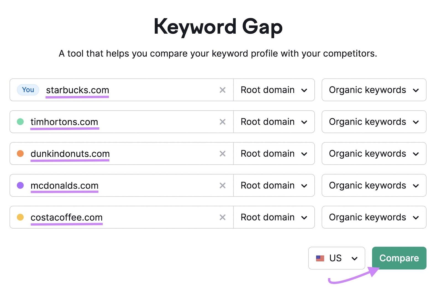Click the You badge

coord(28,90)
